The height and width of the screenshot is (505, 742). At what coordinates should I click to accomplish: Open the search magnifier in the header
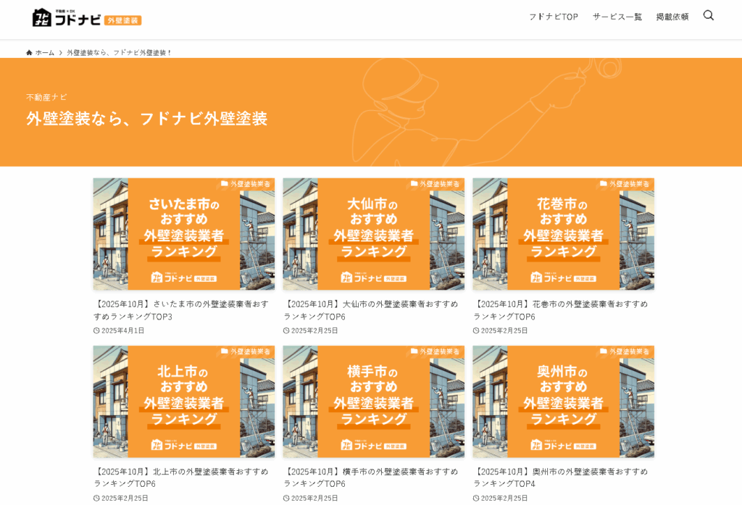point(709,15)
